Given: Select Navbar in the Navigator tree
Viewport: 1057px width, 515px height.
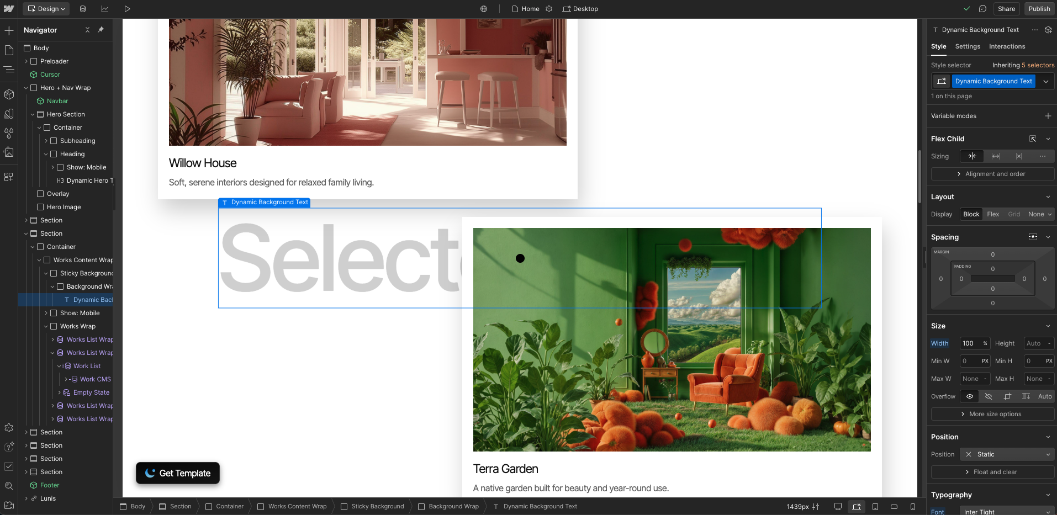Looking at the screenshot, I should [x=57, y=101].
